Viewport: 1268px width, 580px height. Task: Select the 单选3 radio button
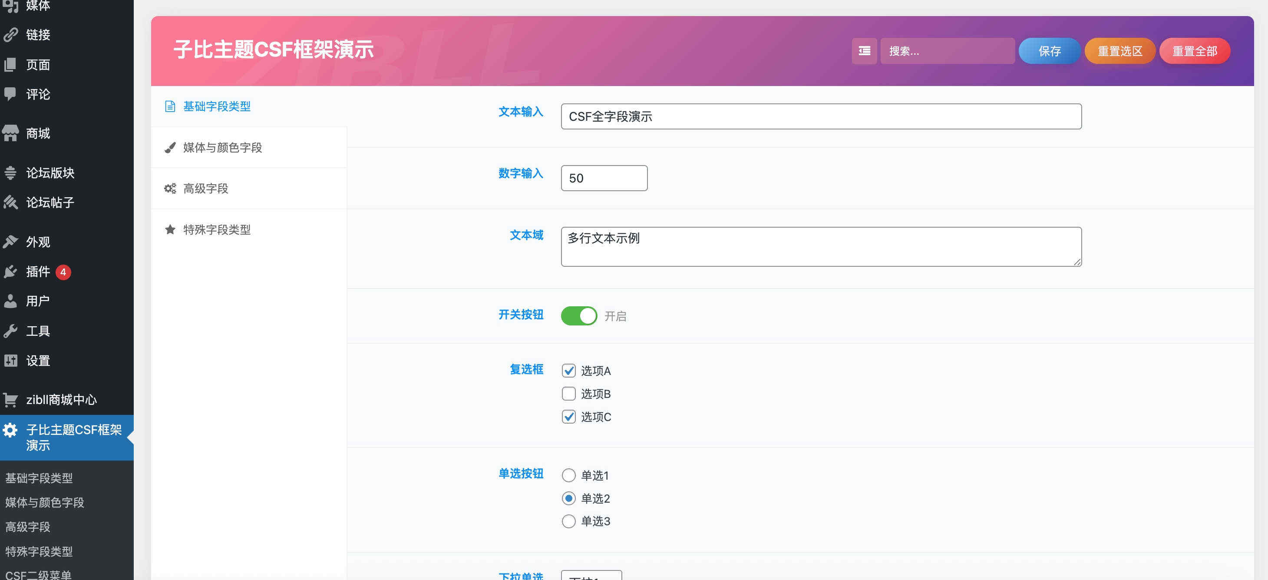pyautogui.click(x=568, y=521)
